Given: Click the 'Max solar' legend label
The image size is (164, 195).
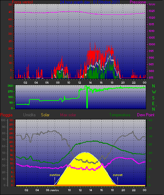Looking at the screenshot, I should [68, 115].
